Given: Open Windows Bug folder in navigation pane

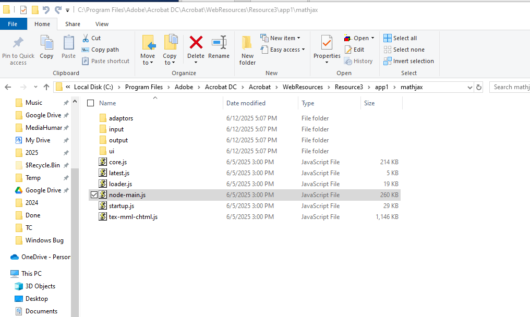Looking at the screenshot, I should pos(44,240).
